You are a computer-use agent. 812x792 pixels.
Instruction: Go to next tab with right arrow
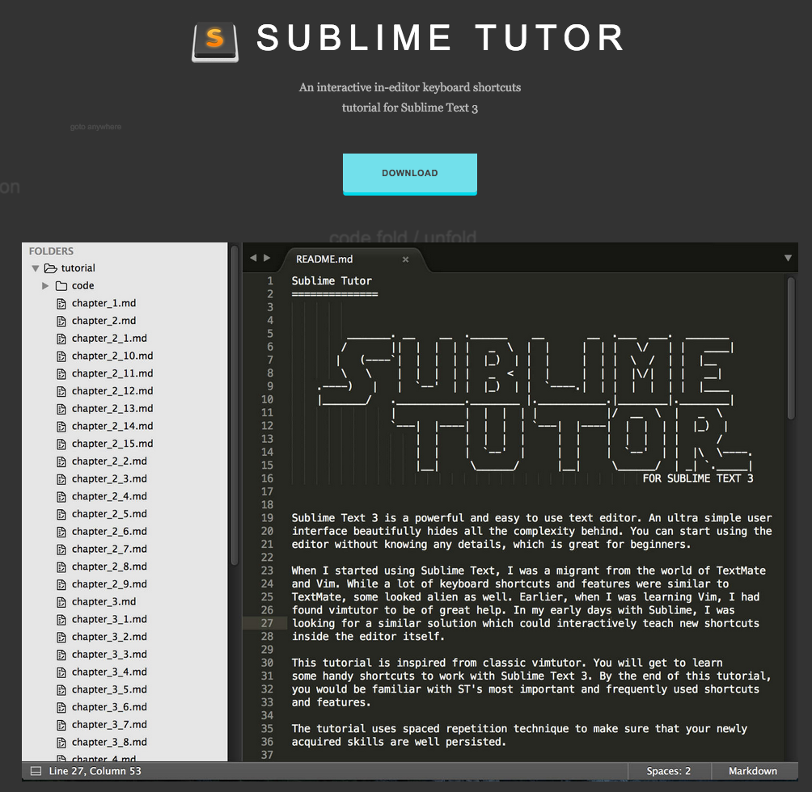[x=267, y=258]
